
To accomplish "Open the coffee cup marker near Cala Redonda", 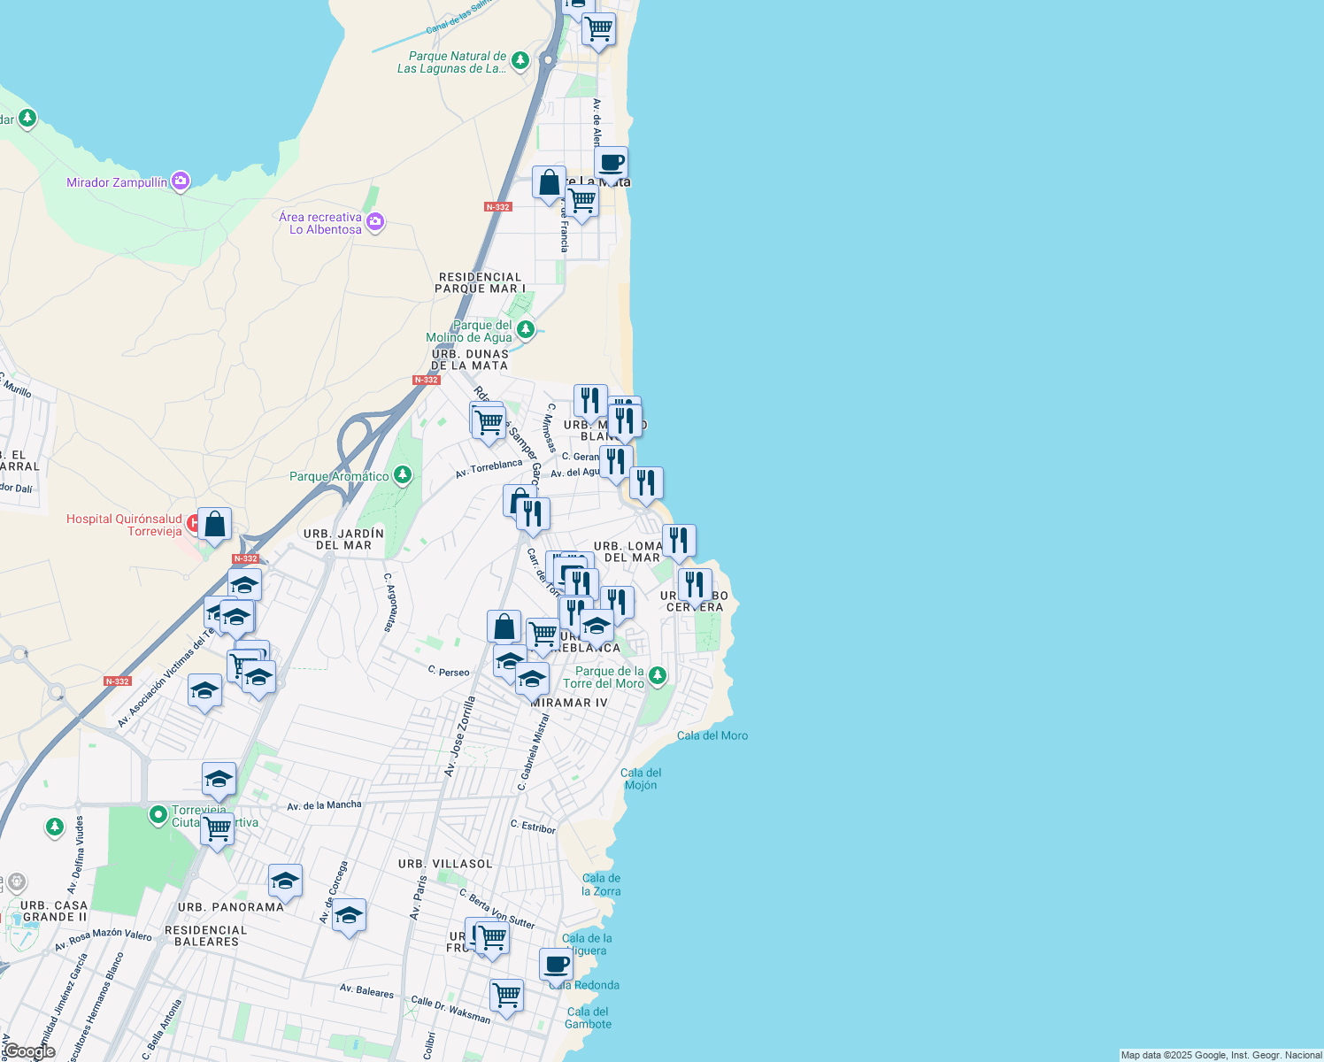I will click(555, 964).
